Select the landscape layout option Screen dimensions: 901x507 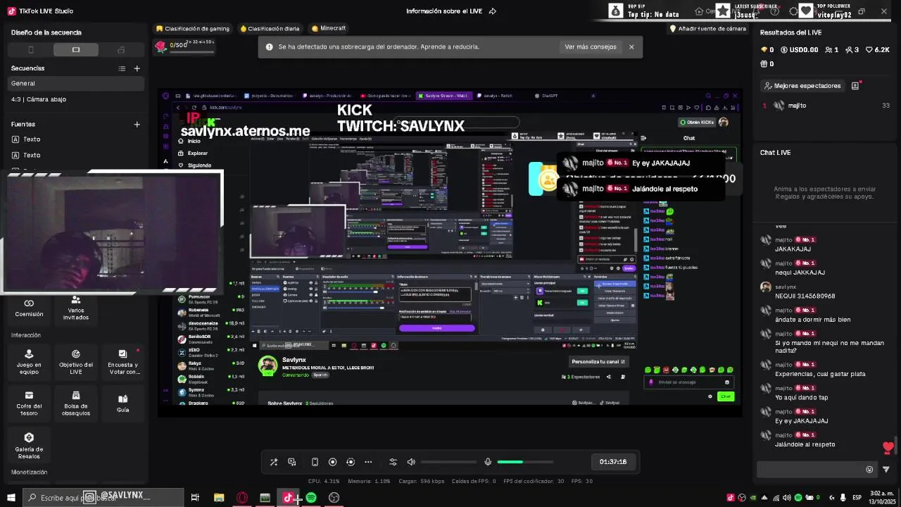76,50
